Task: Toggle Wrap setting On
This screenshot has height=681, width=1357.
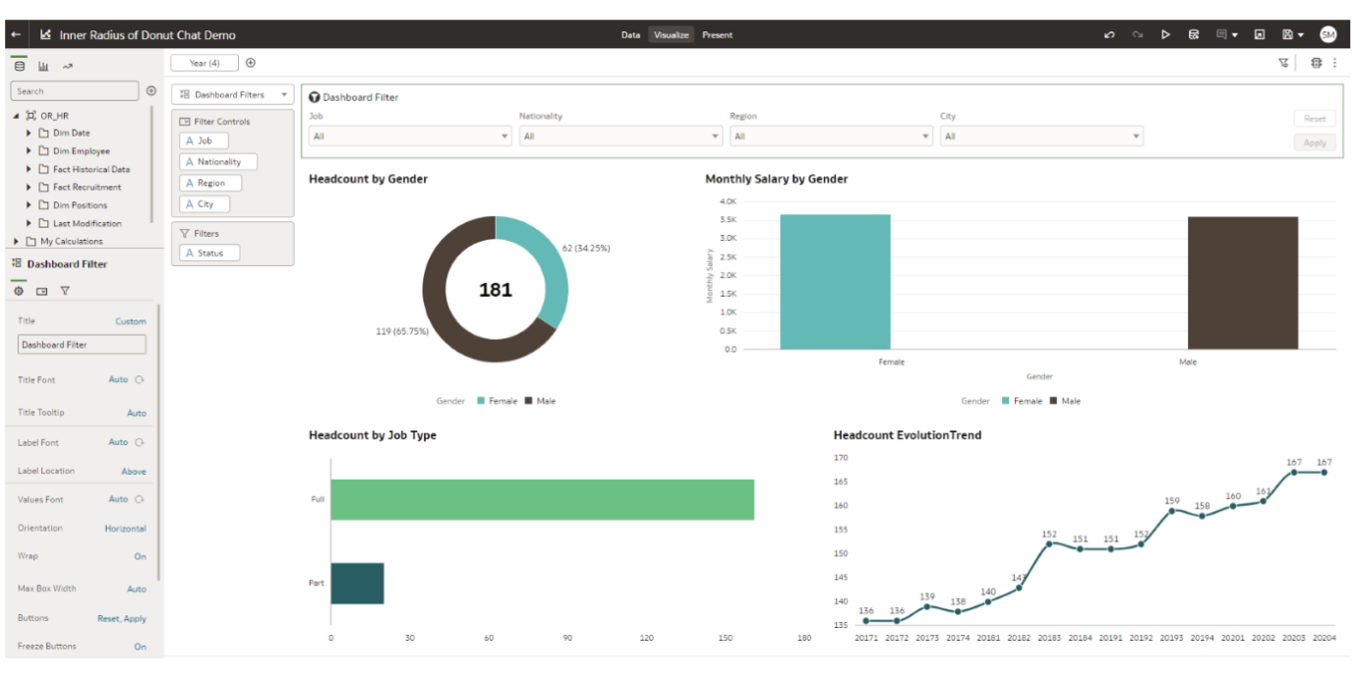Action: [141, 556]
